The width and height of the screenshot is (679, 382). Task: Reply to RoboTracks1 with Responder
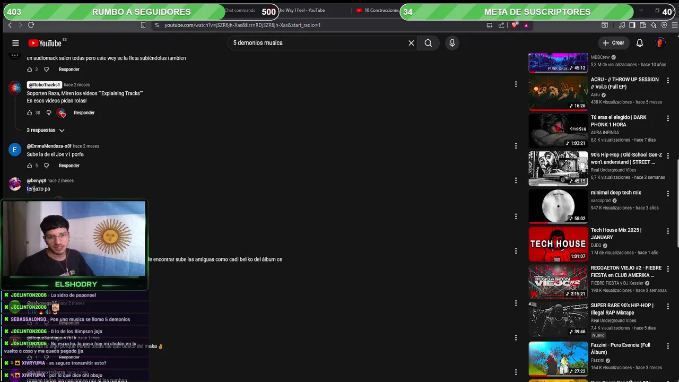[84, 113]
